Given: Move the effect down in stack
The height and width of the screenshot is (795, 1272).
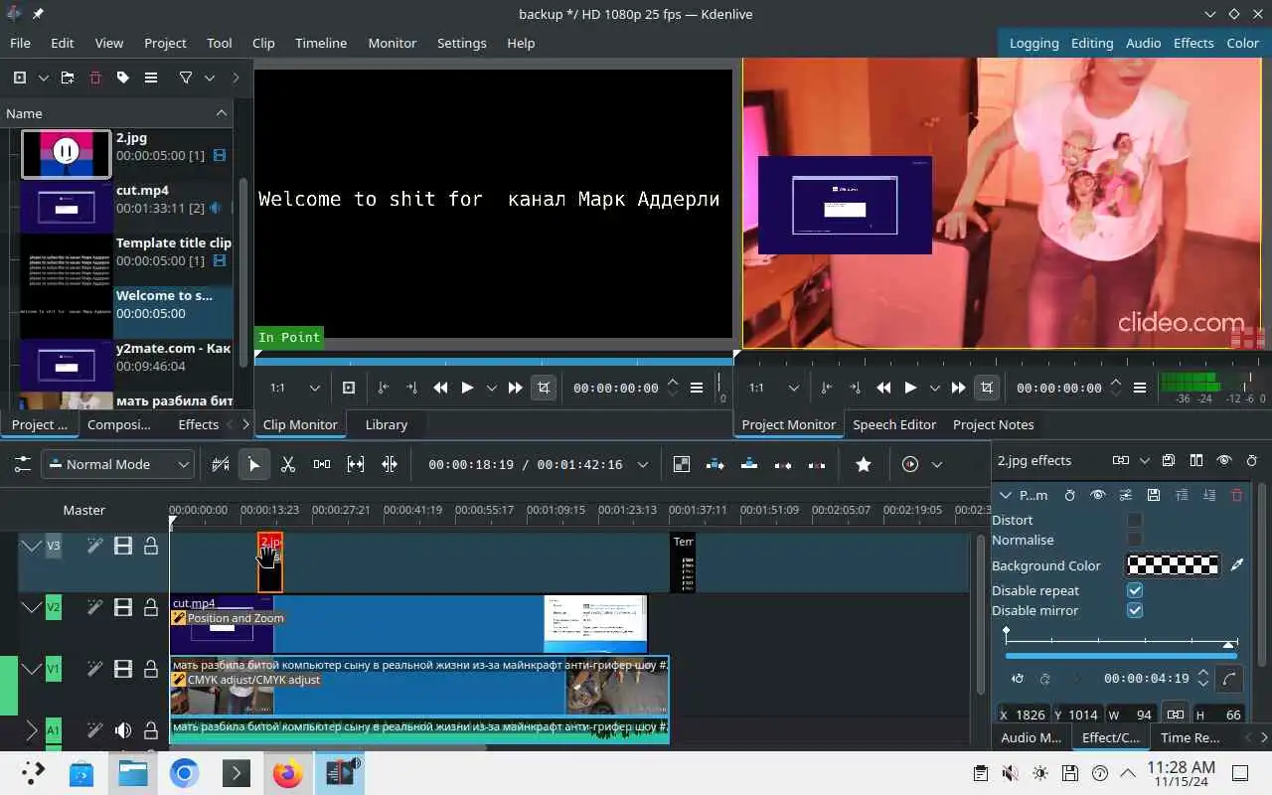Looking at the screenshot, I should tap(1209, 495).
